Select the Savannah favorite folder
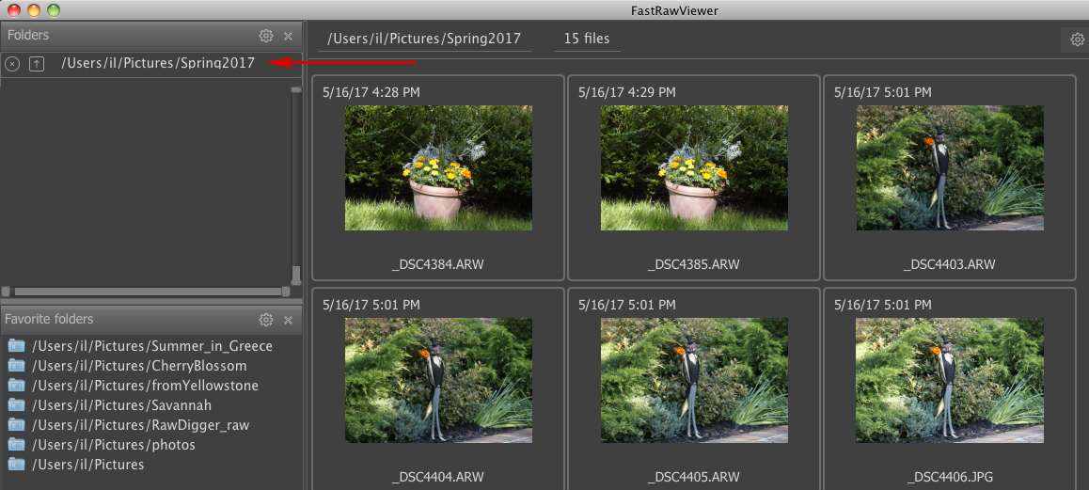This screenshot has width=1089, height=490. point(121,405)
